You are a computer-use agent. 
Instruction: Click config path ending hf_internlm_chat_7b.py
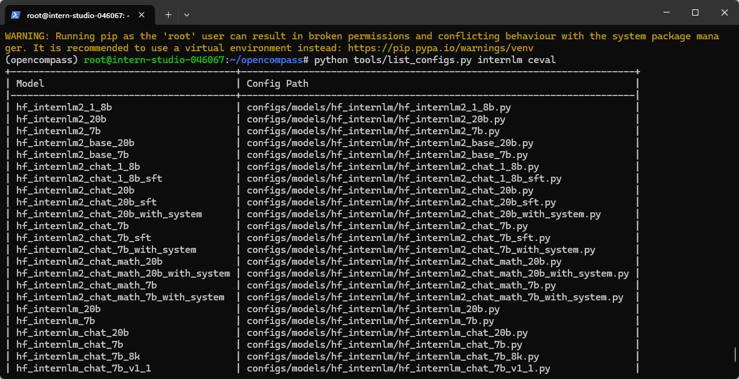click(x=385, y=345)
